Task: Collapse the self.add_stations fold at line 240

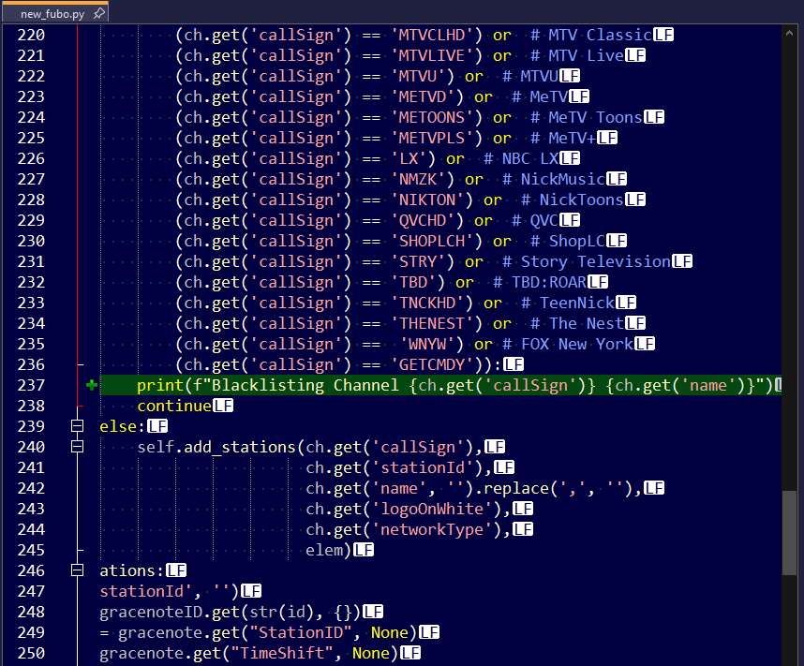Action: 79,447
